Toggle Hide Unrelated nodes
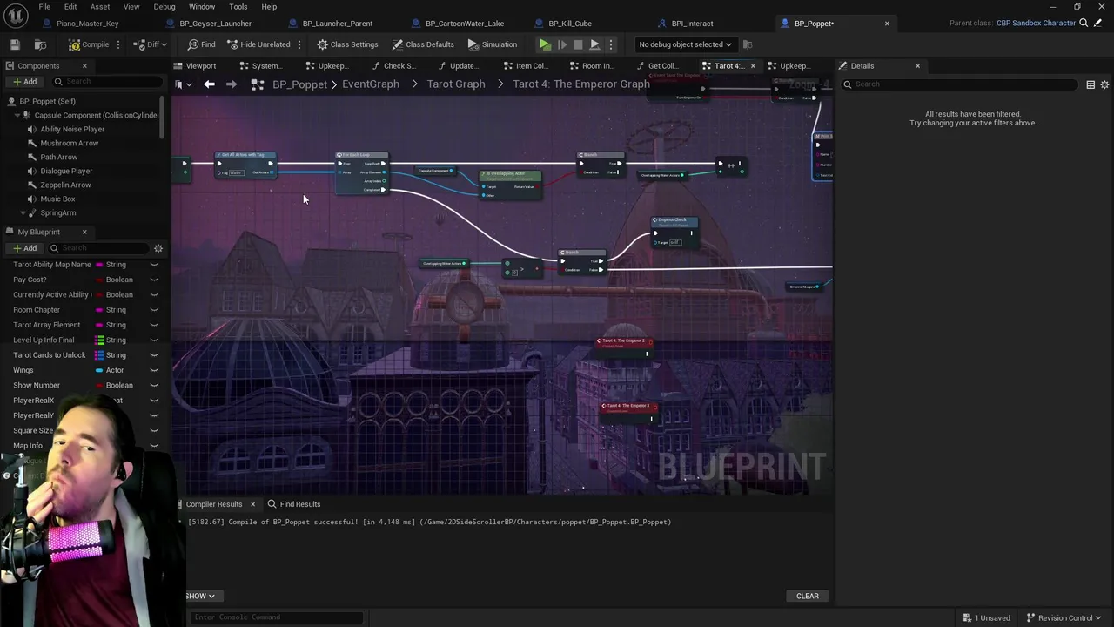Screen dimensions: 1114x627 (258, 44)
